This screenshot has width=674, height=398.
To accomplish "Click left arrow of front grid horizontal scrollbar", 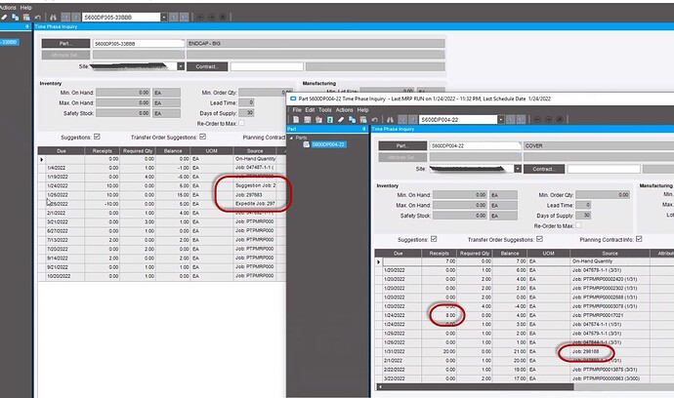I will (x=379, y=387).
